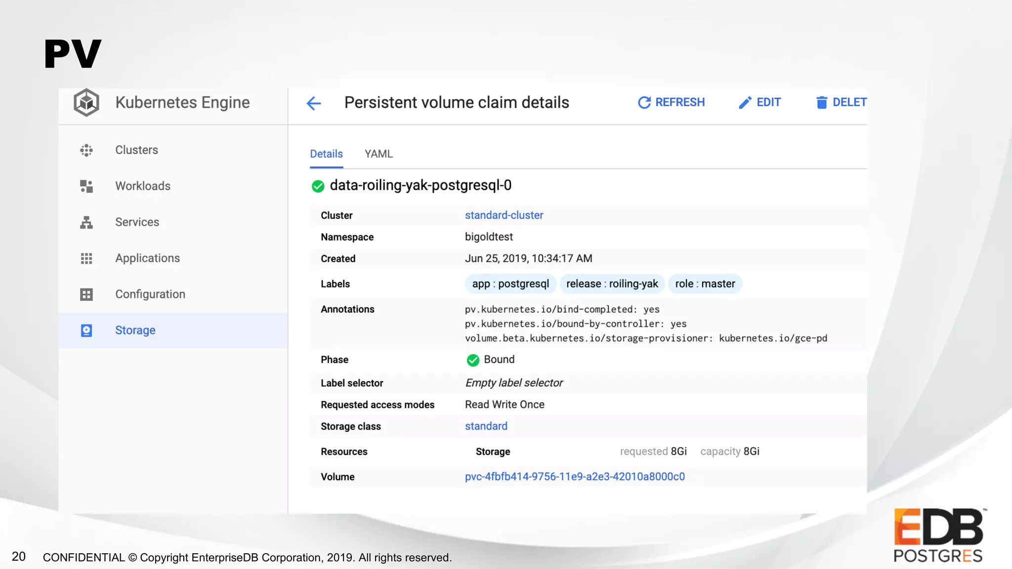Screen dimensions: 1012x569
Task: Open the standard storage class link
Action: coord(486,426)
